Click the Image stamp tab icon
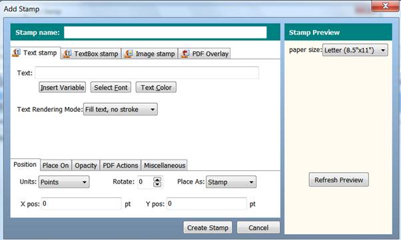This screenshot has width=401, height=240. tap(128, 54)
